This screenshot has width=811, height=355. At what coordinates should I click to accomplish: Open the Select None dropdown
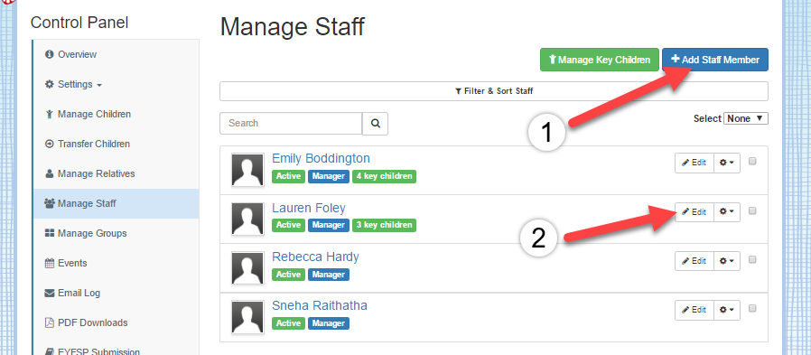(746, 118)
